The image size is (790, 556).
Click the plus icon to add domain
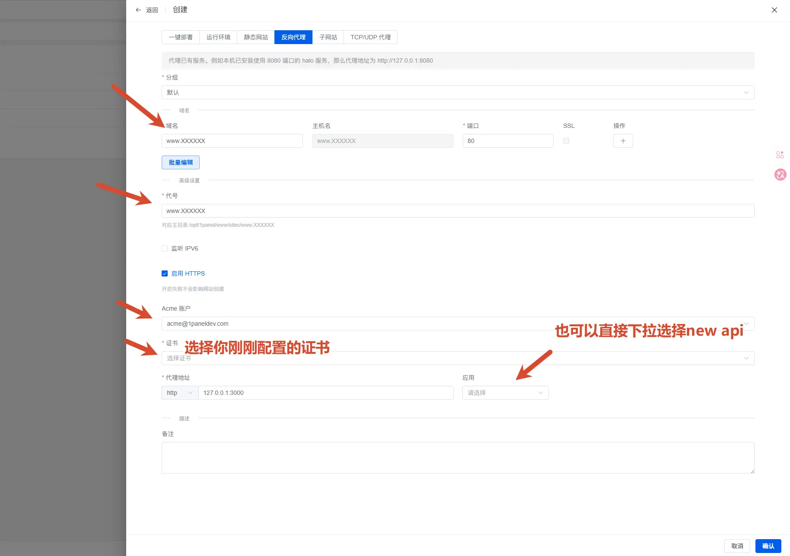coord(623,141)
